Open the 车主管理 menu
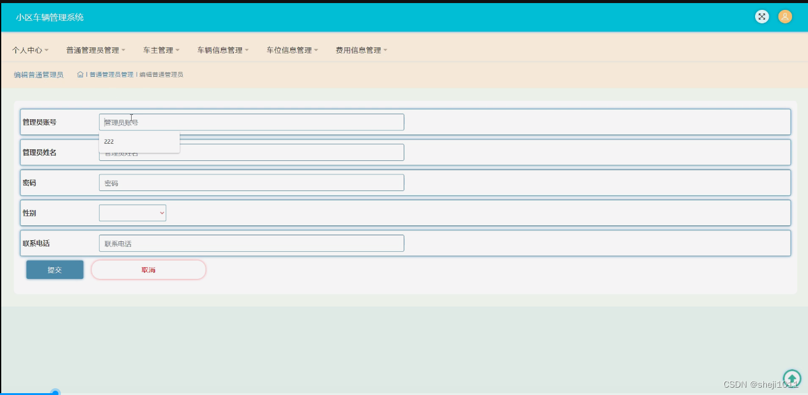This screenshot has width=808, height=395. coord(159,50)
